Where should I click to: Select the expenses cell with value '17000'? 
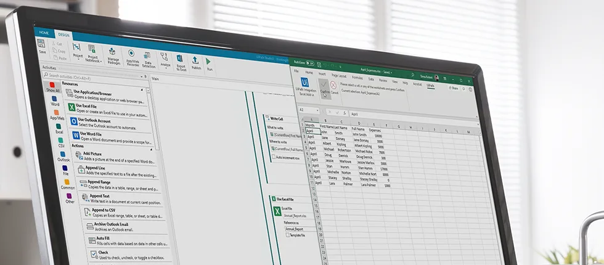383,169
